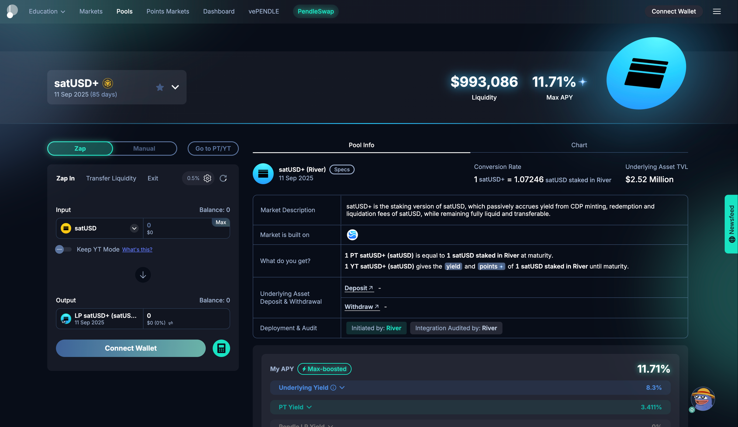The height and width of the screenshot is (427, 738).
Task: Click the points + highlighted tag
Action: [x=492, y=266]
